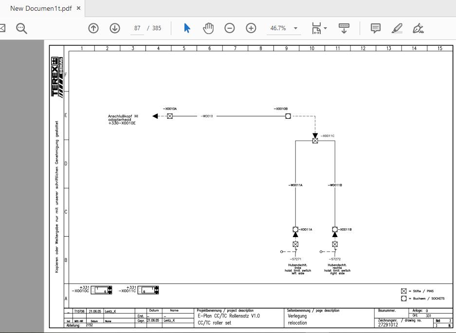Select the Hand tool in the toolbar
Viewport: 456px width, 333px height.
pyautogui.click(x=208, y=28)
